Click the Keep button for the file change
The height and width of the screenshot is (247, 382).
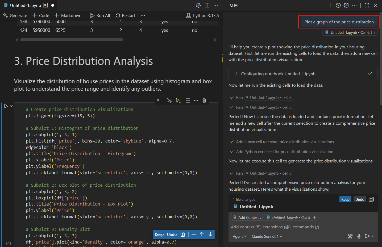click(x=345, y=199)
